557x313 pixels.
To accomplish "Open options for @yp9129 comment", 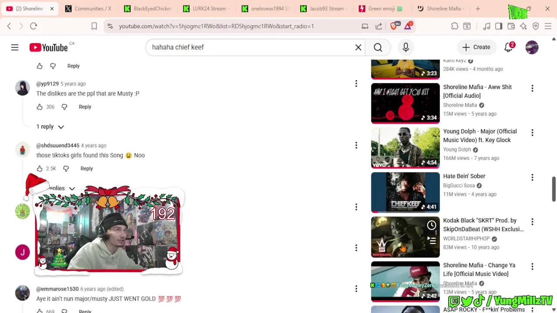I will pos(356,83).
